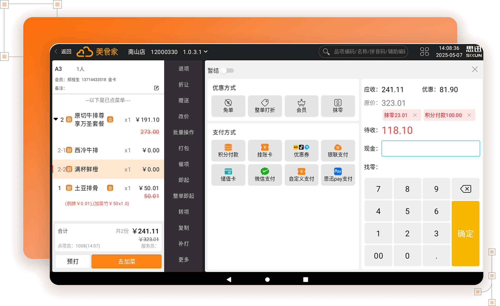Select 整单打折 whole-order discount
Viewport: 500px width, 306px height.
265,106
